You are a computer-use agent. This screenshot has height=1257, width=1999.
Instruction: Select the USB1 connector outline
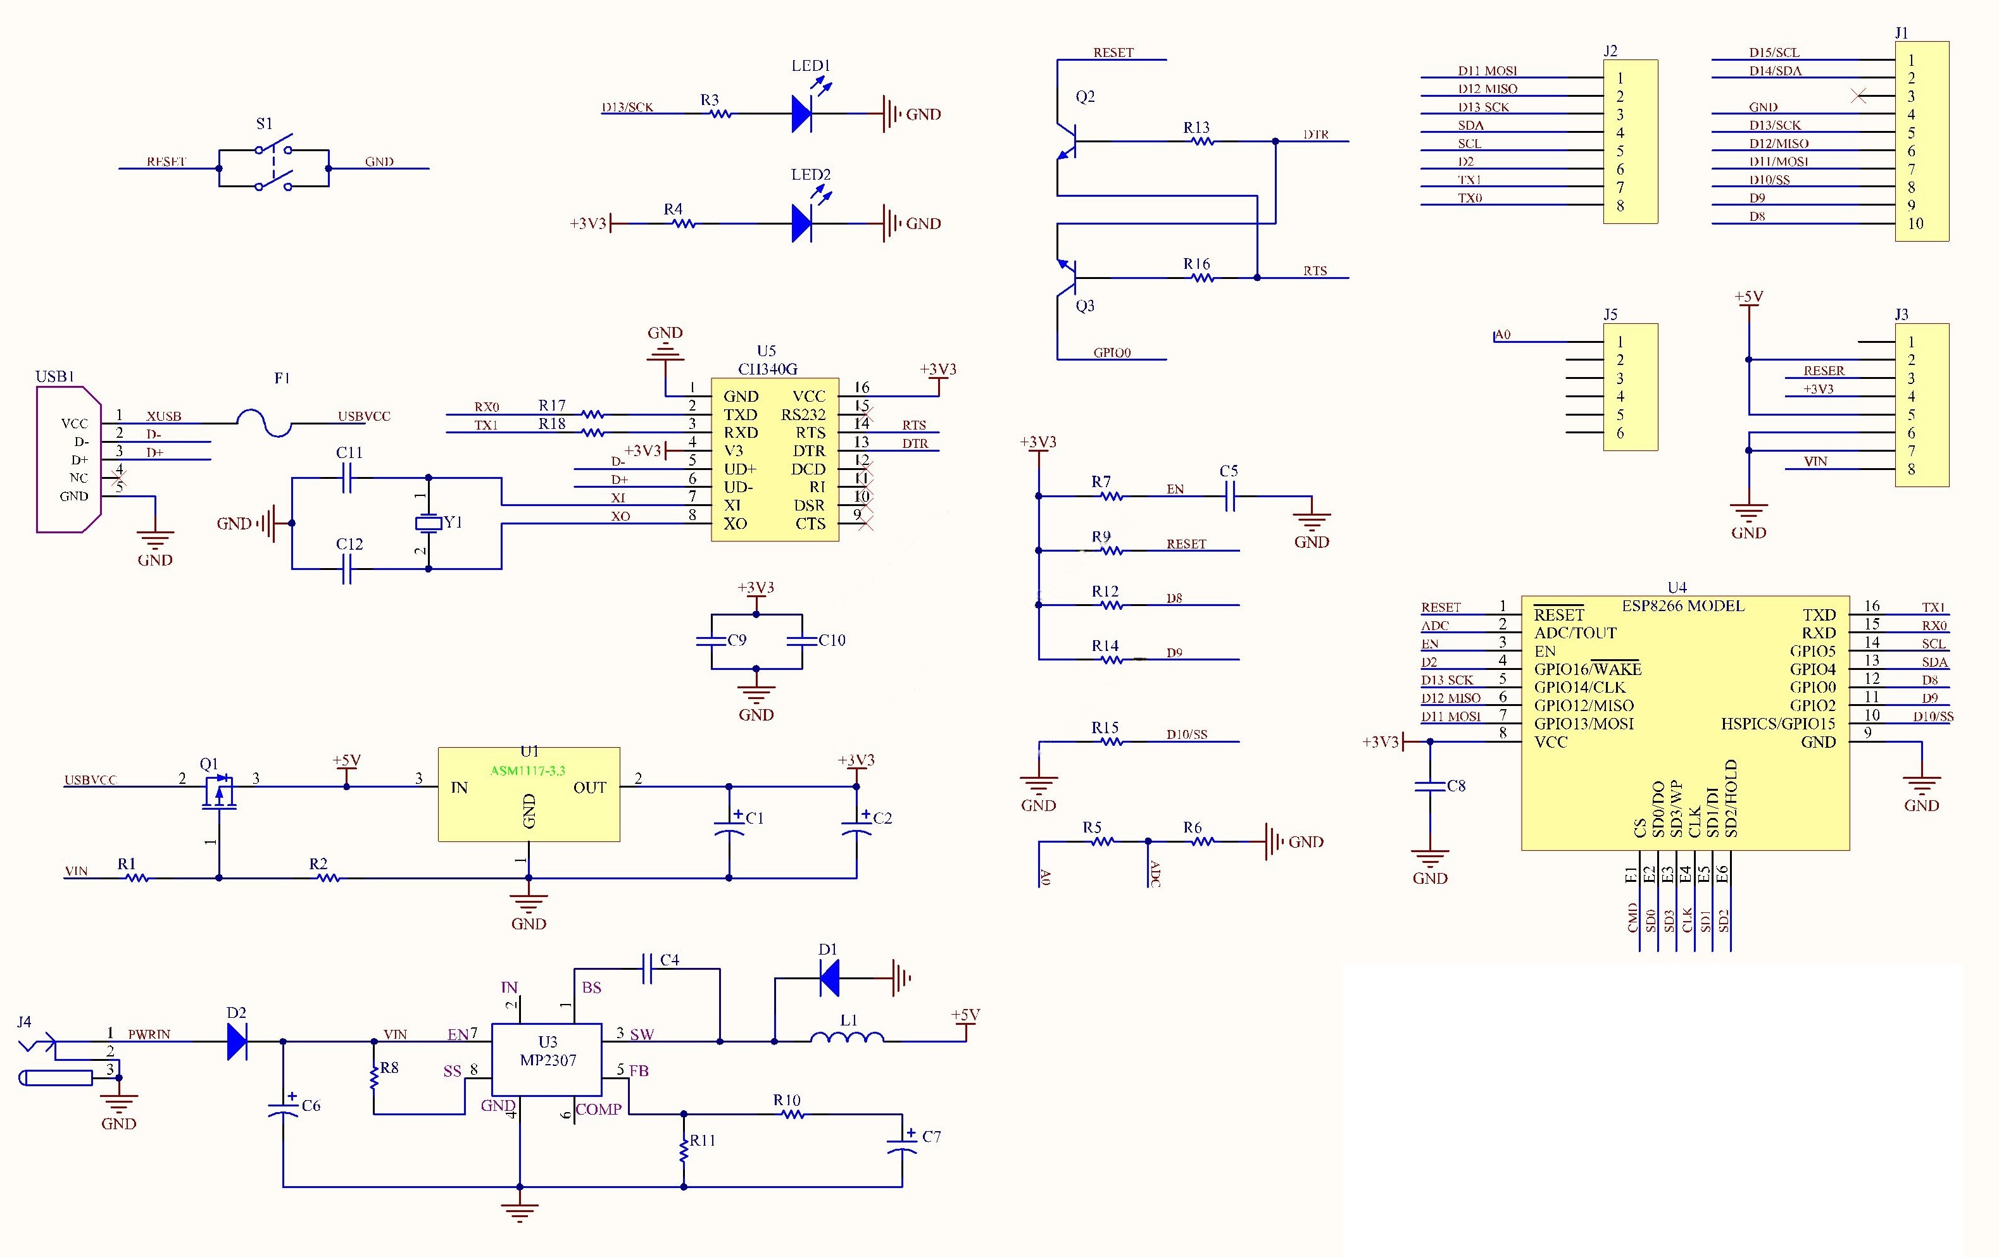[69, 460]
